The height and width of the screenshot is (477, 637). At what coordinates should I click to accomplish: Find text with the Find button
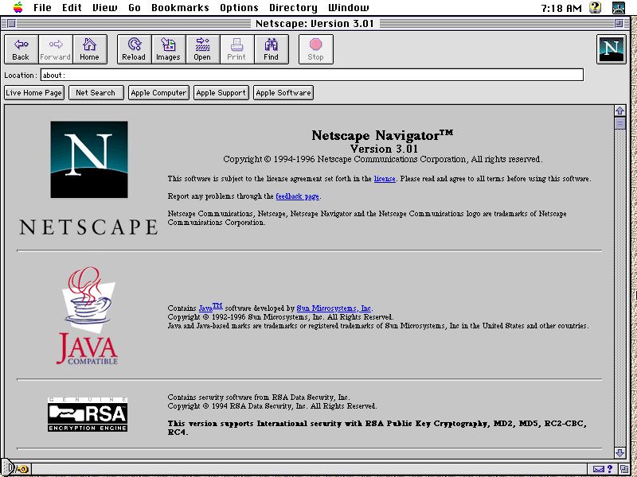point(271,49)
